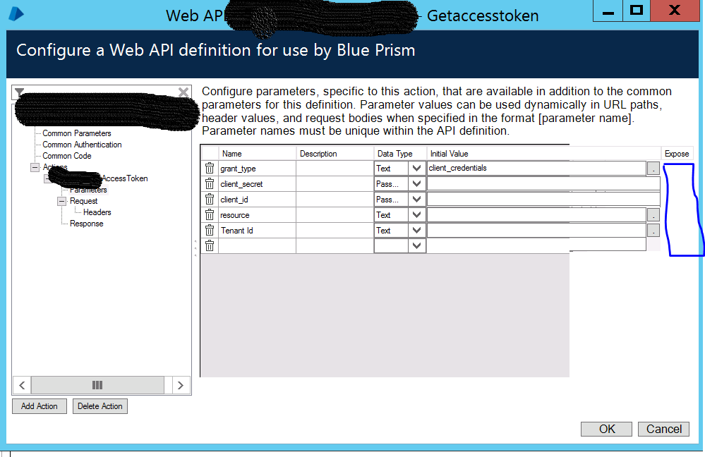Select Common Authentication in tree
Viewport: 705px width, 457px height.
[82, 145]
